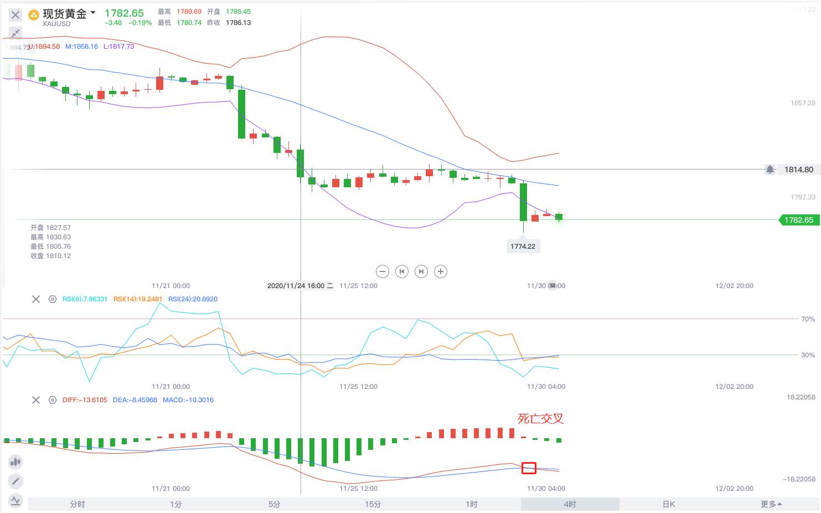
Task: Click the MACD:-10.3016 value
Action: pyautogui.click(x=188, y=400)
